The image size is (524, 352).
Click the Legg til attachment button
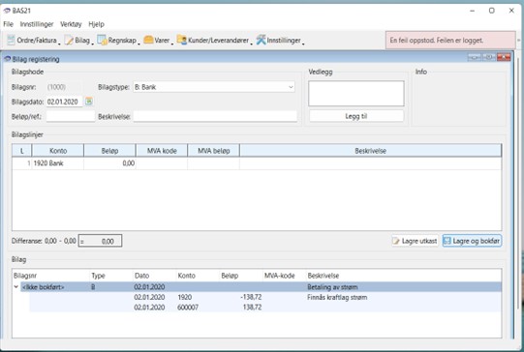tap(356, 116)
